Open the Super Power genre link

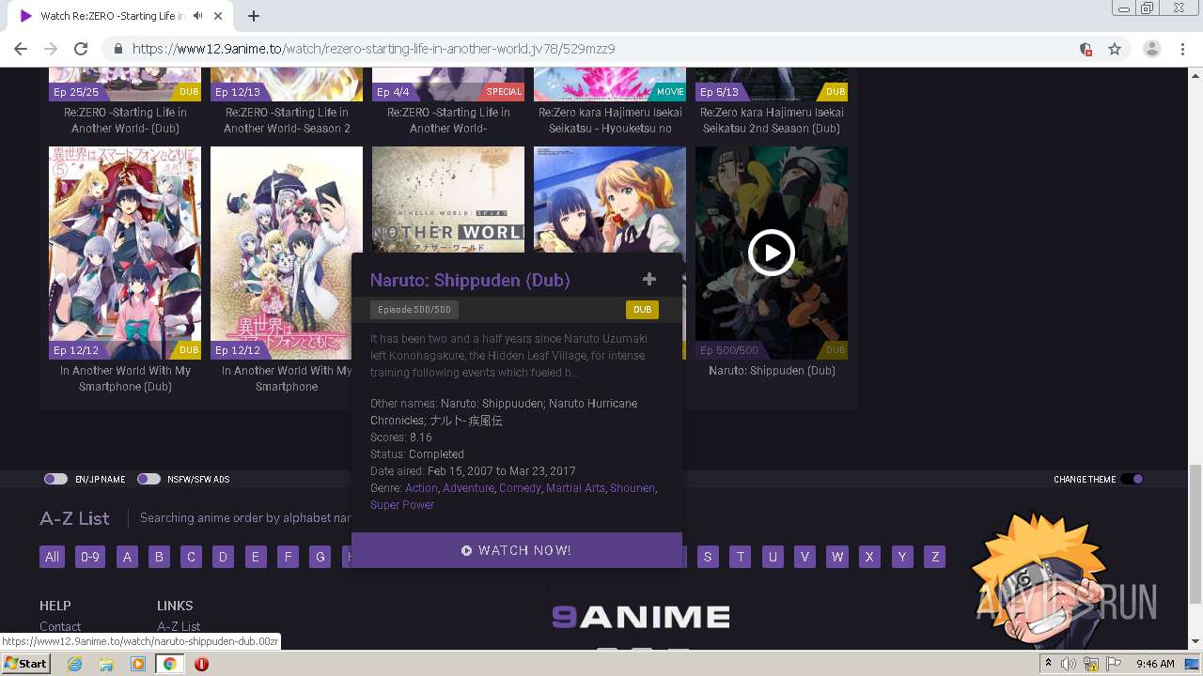(x=402, y=505)
